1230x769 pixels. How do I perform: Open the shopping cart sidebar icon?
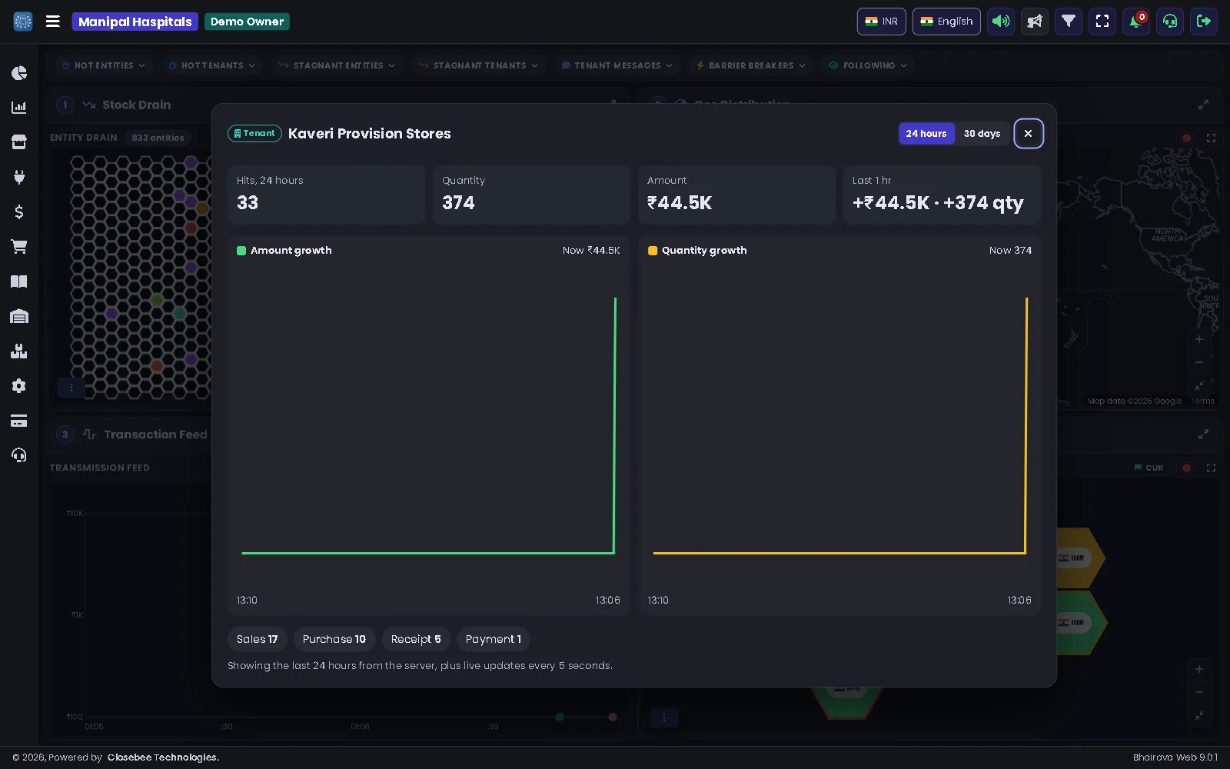click(x=19, y=247)
